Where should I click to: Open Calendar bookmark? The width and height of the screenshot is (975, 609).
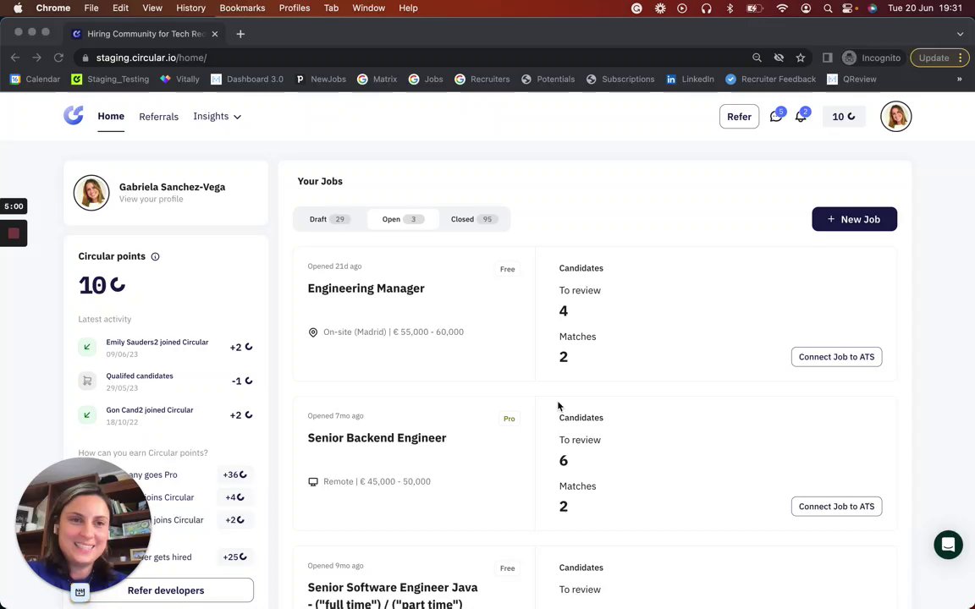click(36, 79)
